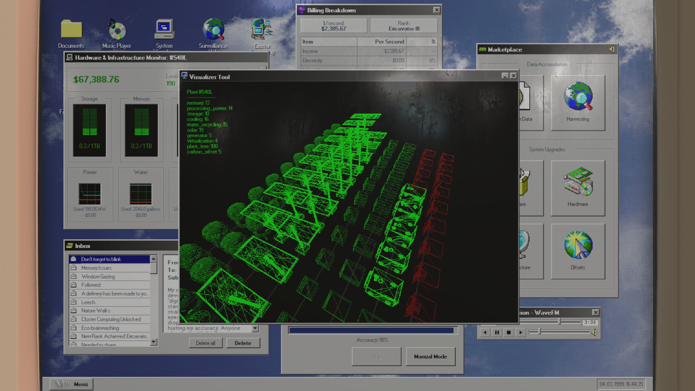Screen dimensions: 695x391
Task: Switch to Manual Mode
Action: pyautogui.click(x=430, y=357)
